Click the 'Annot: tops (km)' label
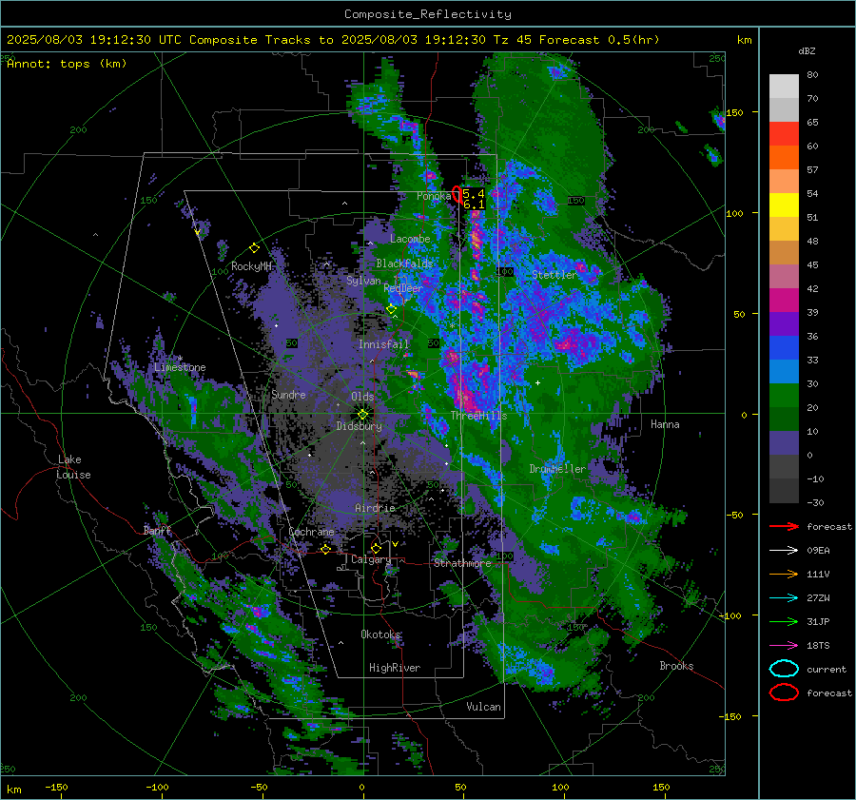 tap(67, 64)
